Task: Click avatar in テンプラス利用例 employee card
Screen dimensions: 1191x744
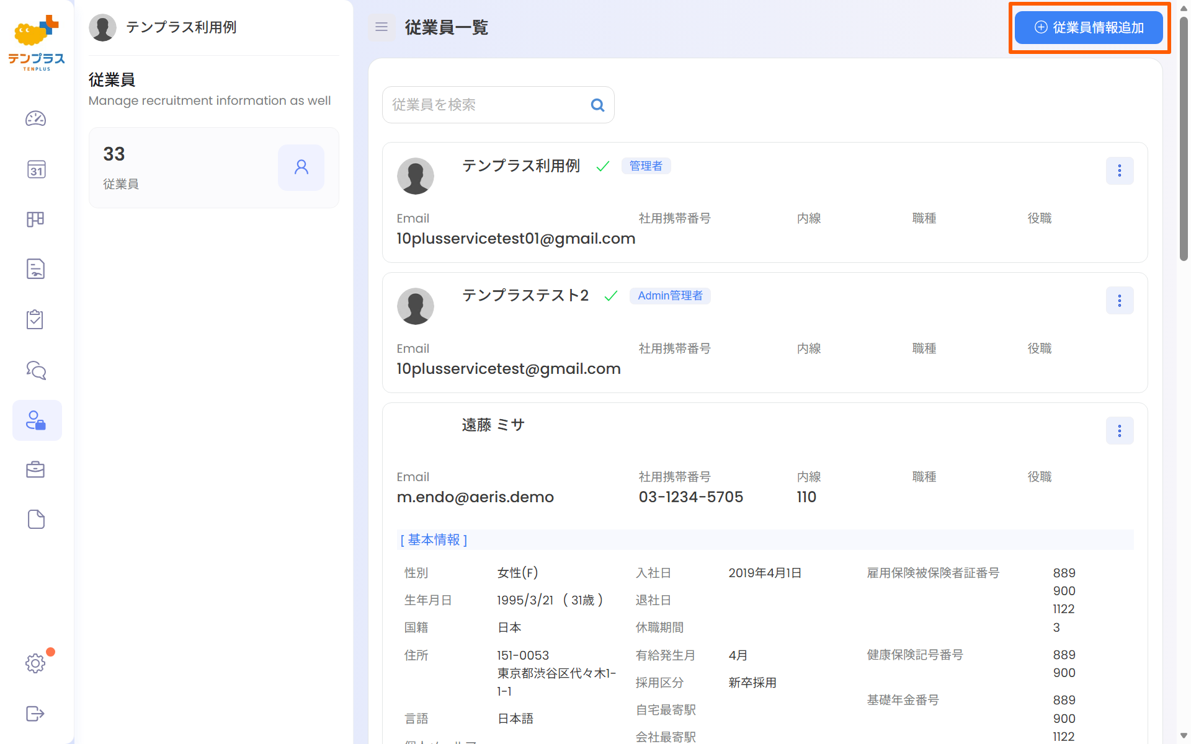Action: point(416,176)
